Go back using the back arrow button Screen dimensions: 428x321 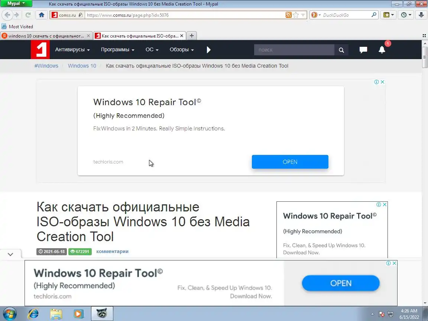(7, 15)
